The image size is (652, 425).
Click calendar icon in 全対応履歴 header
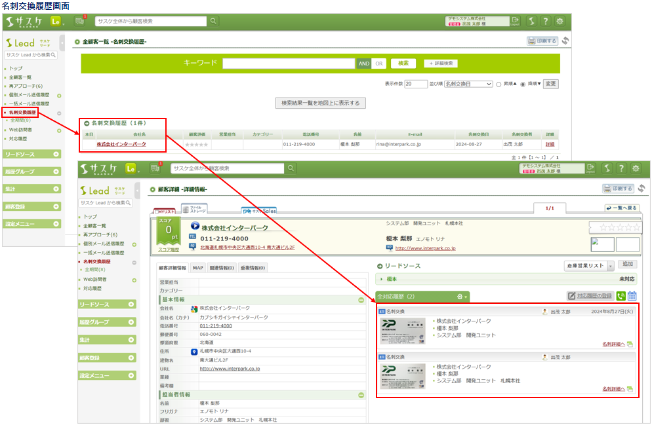[632, 296]
